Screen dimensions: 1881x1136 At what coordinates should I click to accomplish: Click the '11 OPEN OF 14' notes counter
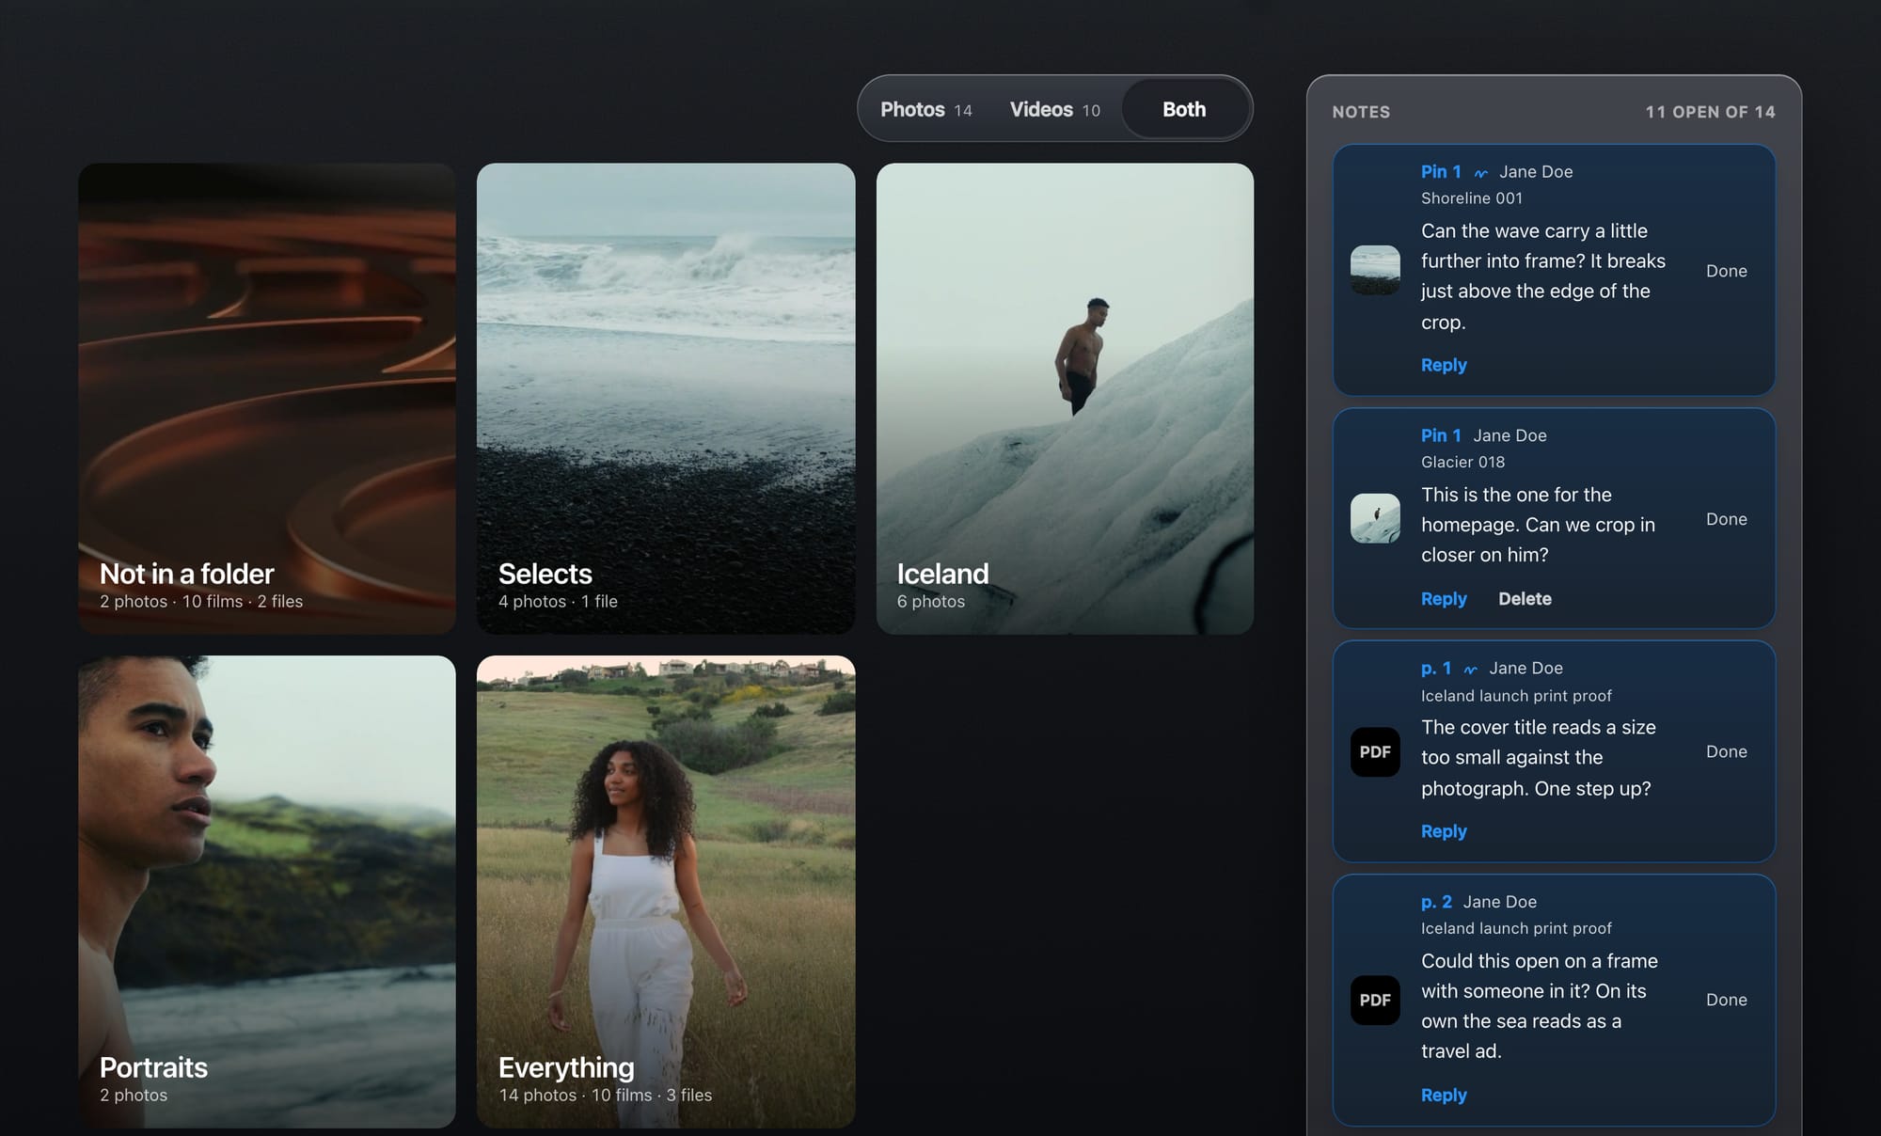(1710, 112)
